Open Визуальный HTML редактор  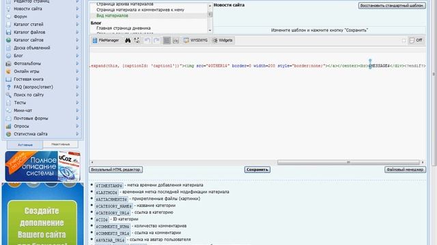point(116,169)
